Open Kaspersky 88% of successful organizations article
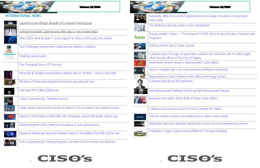260x168 pixels. (198, 18)
